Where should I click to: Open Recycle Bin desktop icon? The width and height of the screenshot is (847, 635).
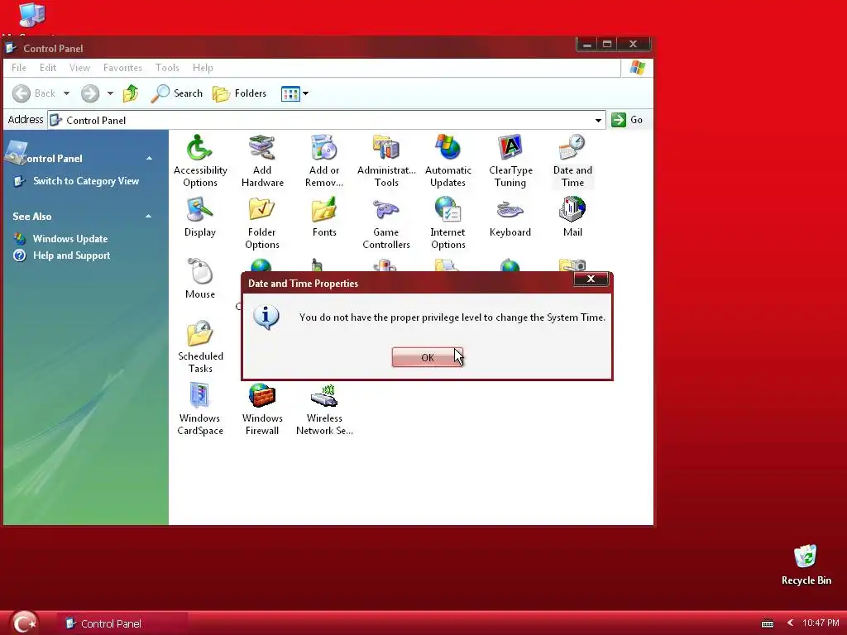[x=806, y=566]
